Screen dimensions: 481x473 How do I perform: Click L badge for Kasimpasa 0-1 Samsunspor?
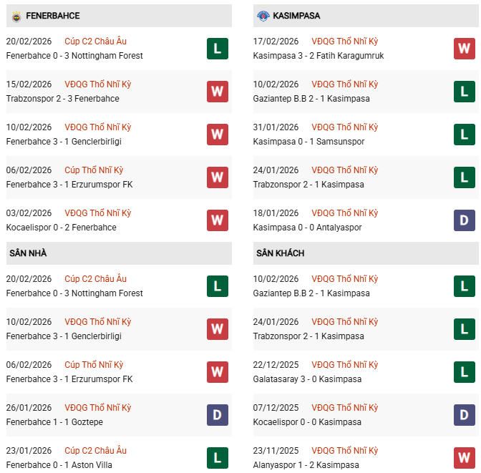point(465,135)
